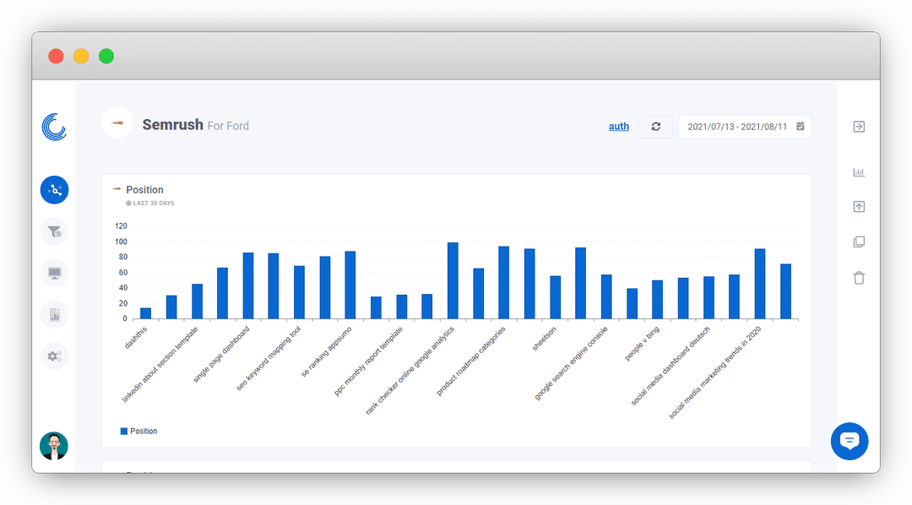Click the 'For Ford' subtitle text
Viewport: 912px width, 505px height.
(x=228, y=126)
